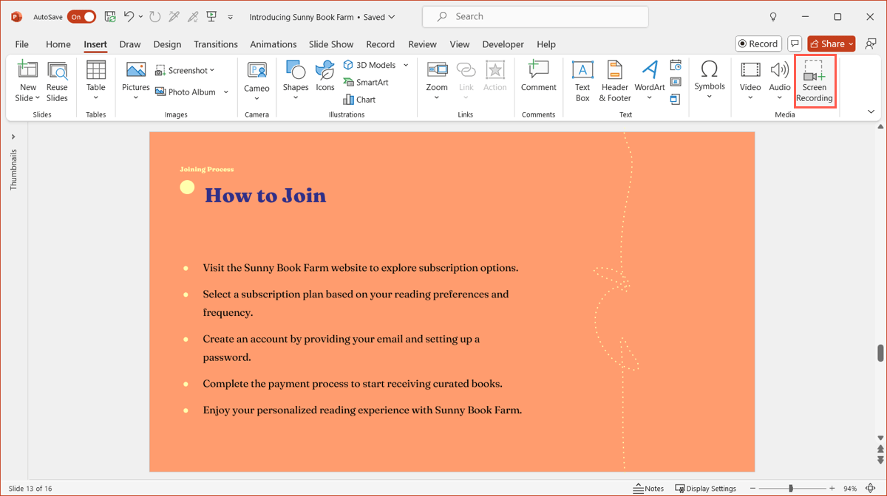
Task: Open Display Settings in status bar
Action: click(x=705, y=489)
